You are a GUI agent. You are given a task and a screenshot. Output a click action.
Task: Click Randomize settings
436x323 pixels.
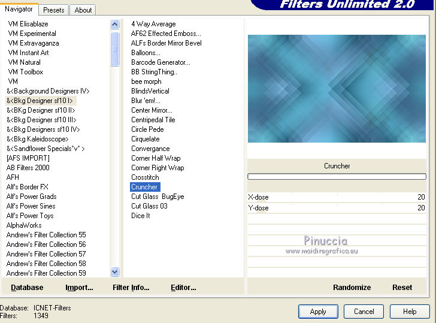click(x=352, y=288)
